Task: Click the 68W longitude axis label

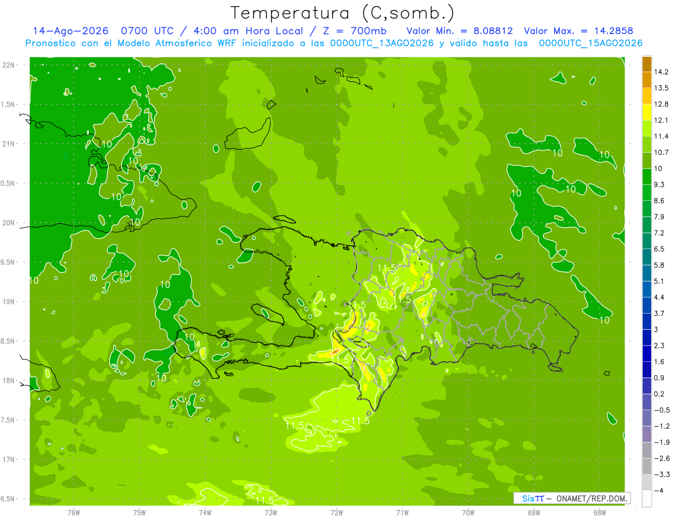Action: coord(599,513)
